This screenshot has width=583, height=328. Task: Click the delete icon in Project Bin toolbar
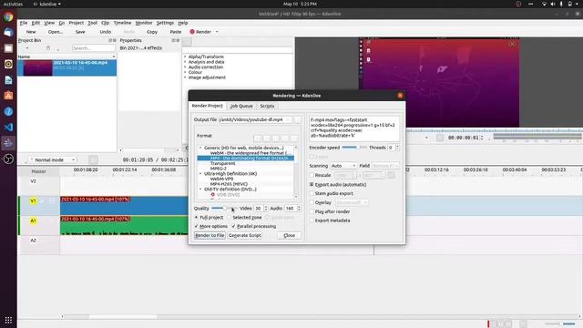pos(48,48)
